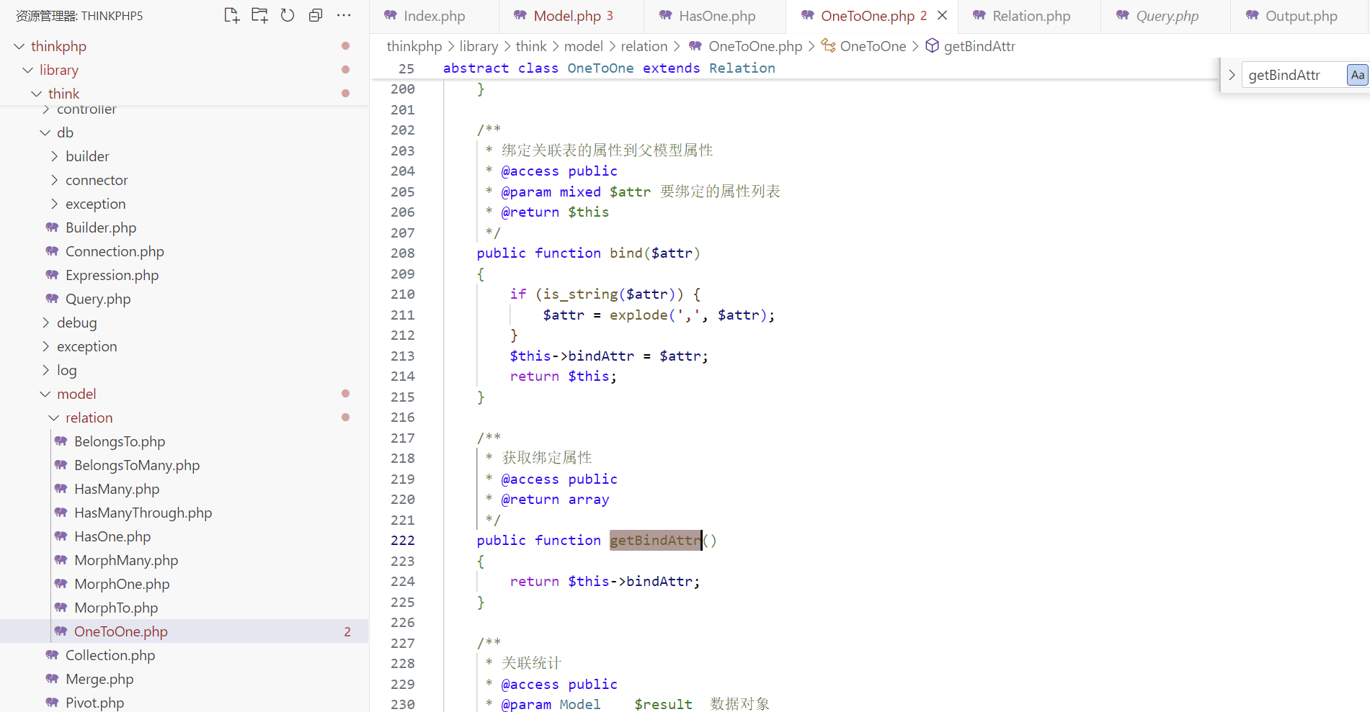Create a new folder in Explorer
Viewport: 1370px width, 712px height.
tap(259, 15)
